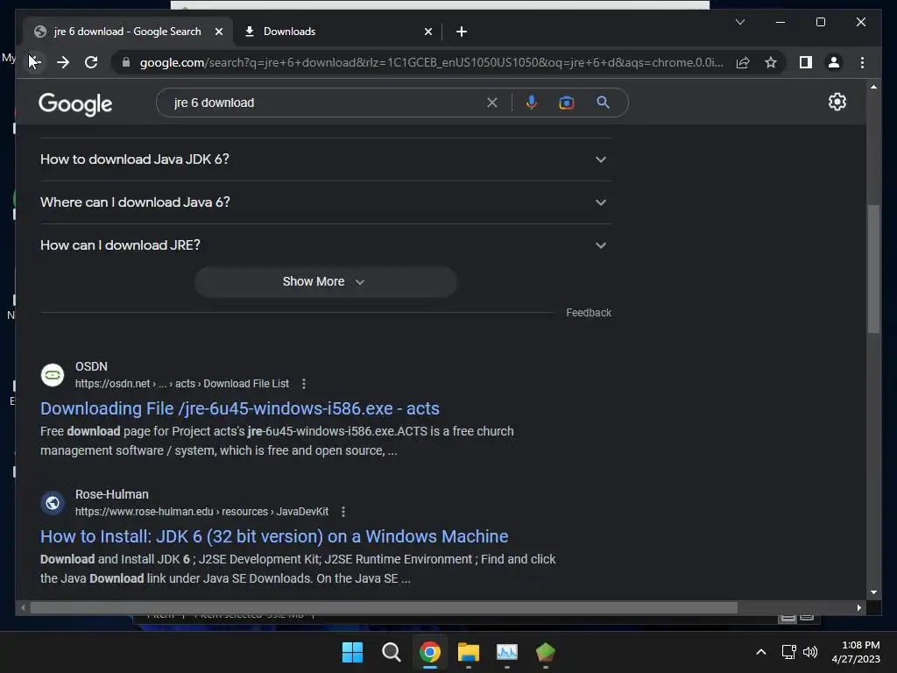The height and width of the screenshot is (673, 897).
Task: Click the OSDN site favicon
Action: [x=53, y=375]
